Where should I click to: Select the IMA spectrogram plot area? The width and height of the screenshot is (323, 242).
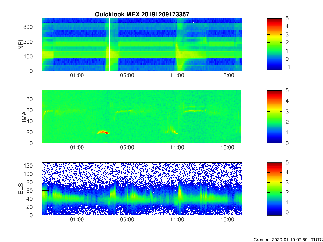pos(142,117)
